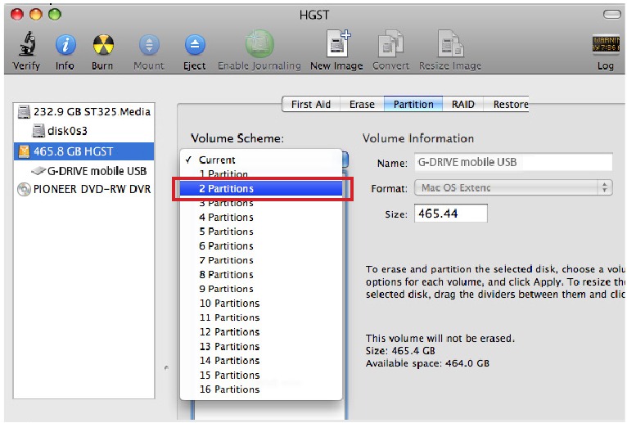Viewport: 627px width, 423px height.
Task: Select 11 Partitions from scheme menu
Action: [x=261, y=317]
